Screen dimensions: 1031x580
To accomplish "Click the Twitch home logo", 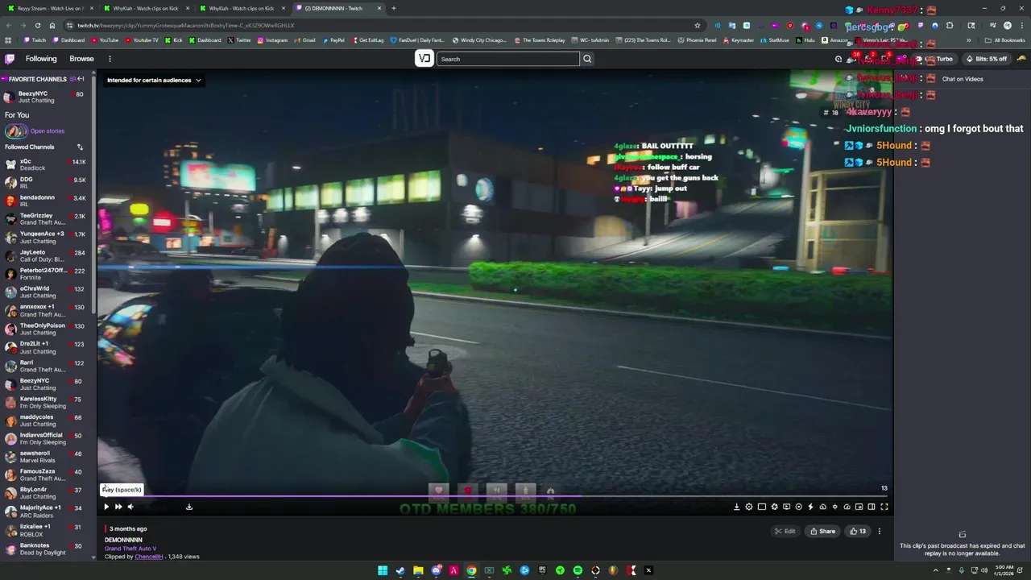I will 10,59.
